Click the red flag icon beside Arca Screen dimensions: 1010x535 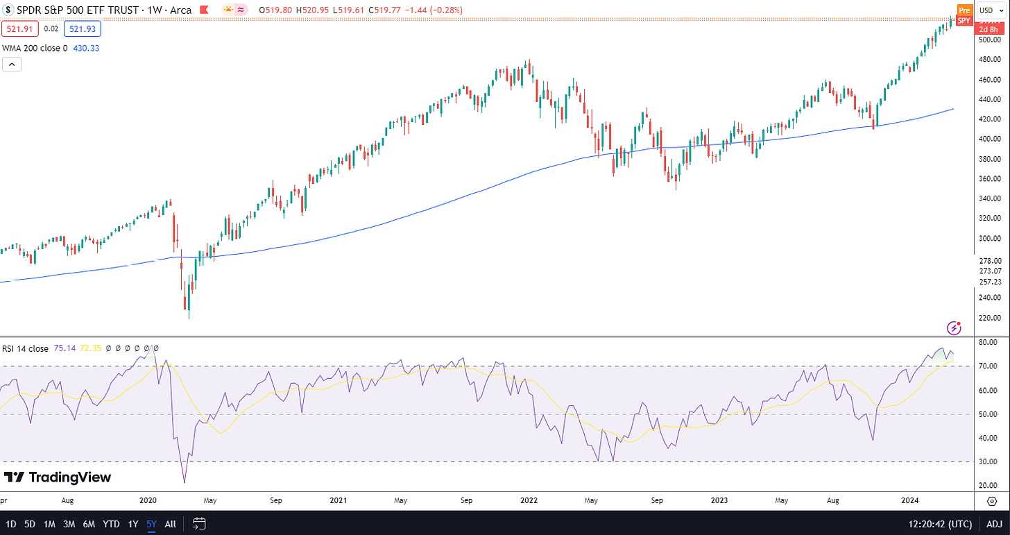pos(203,10)
